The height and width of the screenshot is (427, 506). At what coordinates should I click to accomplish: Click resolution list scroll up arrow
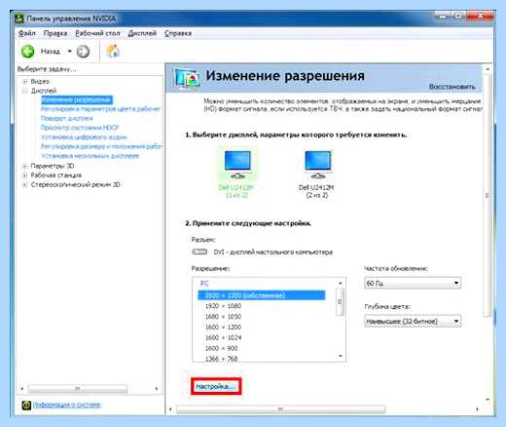[x=341, y=283]
